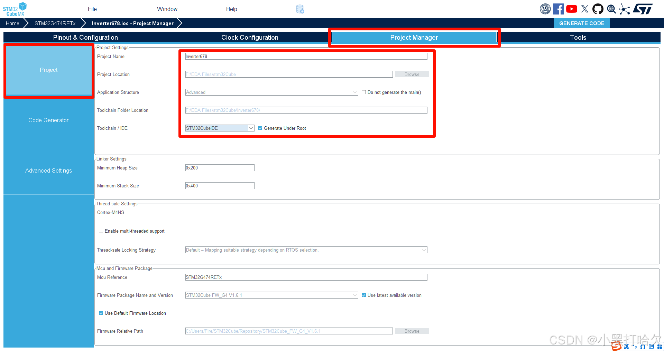The image size is (664, 351).
Task: Open the Window menu
Action: pos(167,9)
